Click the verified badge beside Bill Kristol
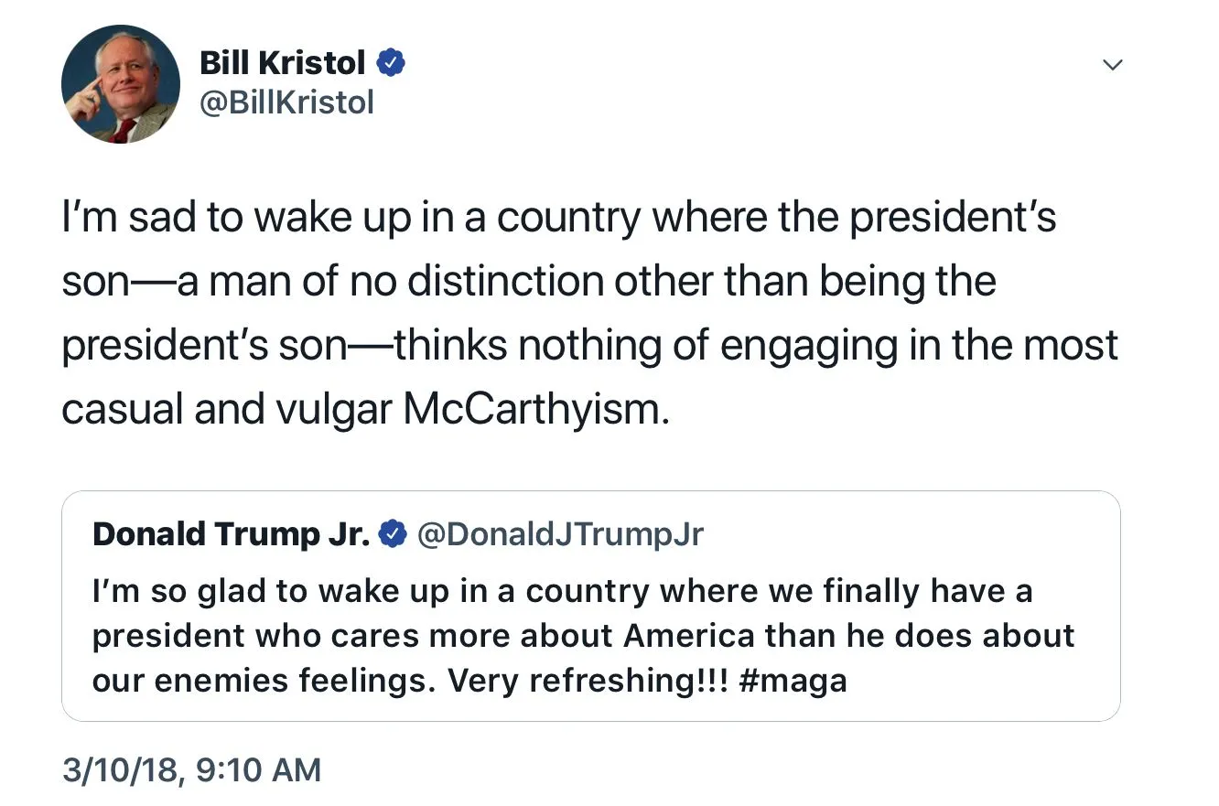 click(392, 63)
